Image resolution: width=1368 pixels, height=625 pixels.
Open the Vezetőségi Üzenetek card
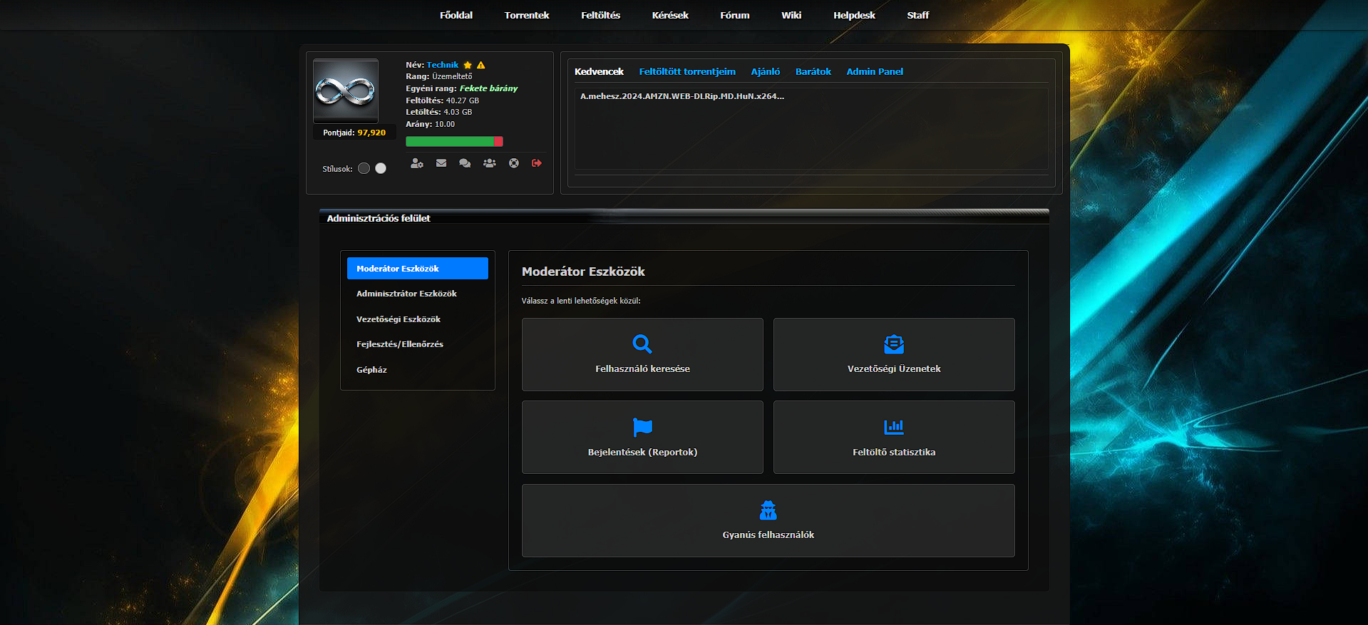[x=894, y=354]
